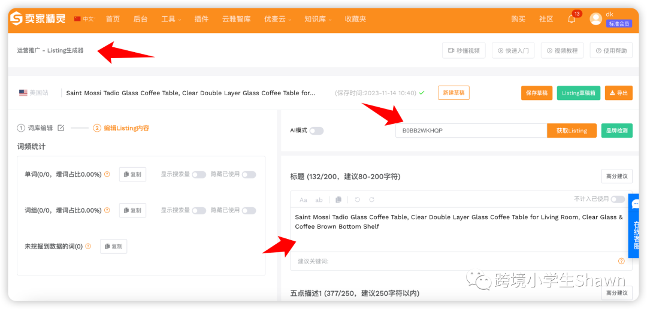Click the undo icon in title toolbar
The height and width of the screenshot is (309, 647).
click(x=357, y=199)
